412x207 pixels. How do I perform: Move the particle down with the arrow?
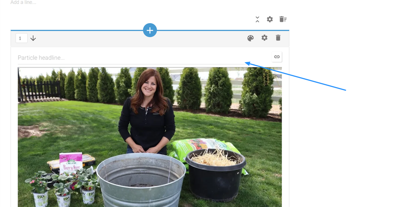click(33, 38)
